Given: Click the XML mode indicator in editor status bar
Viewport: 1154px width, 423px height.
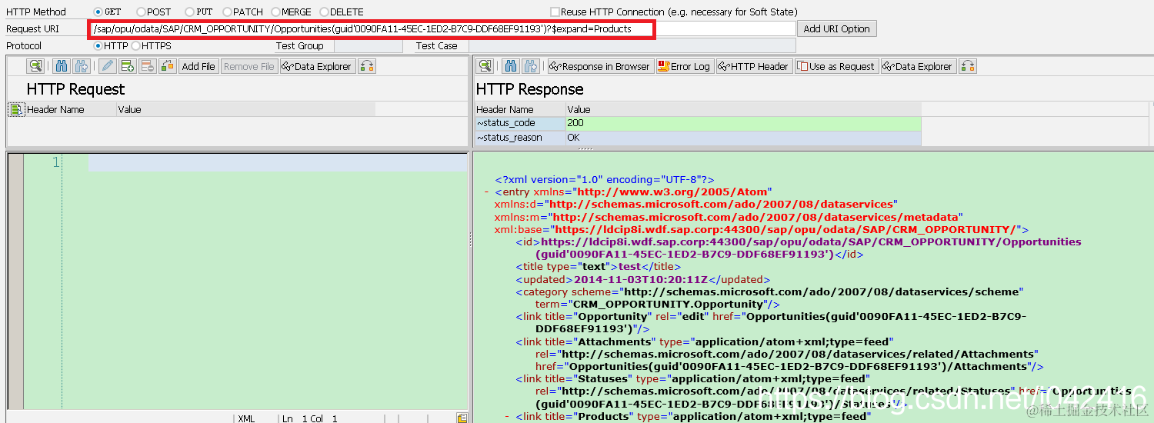Looking at the screenshot, I should [x=246, y=418].
